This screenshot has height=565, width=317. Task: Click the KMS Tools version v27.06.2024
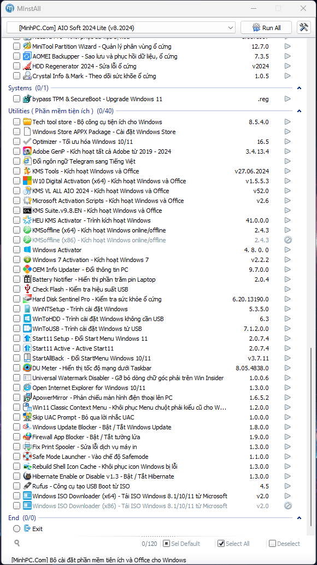(x=251, y=171)
